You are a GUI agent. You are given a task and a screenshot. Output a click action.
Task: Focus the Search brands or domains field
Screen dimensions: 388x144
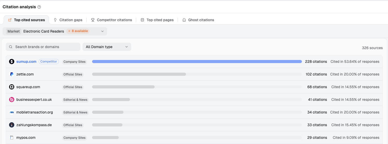[43, 47]
